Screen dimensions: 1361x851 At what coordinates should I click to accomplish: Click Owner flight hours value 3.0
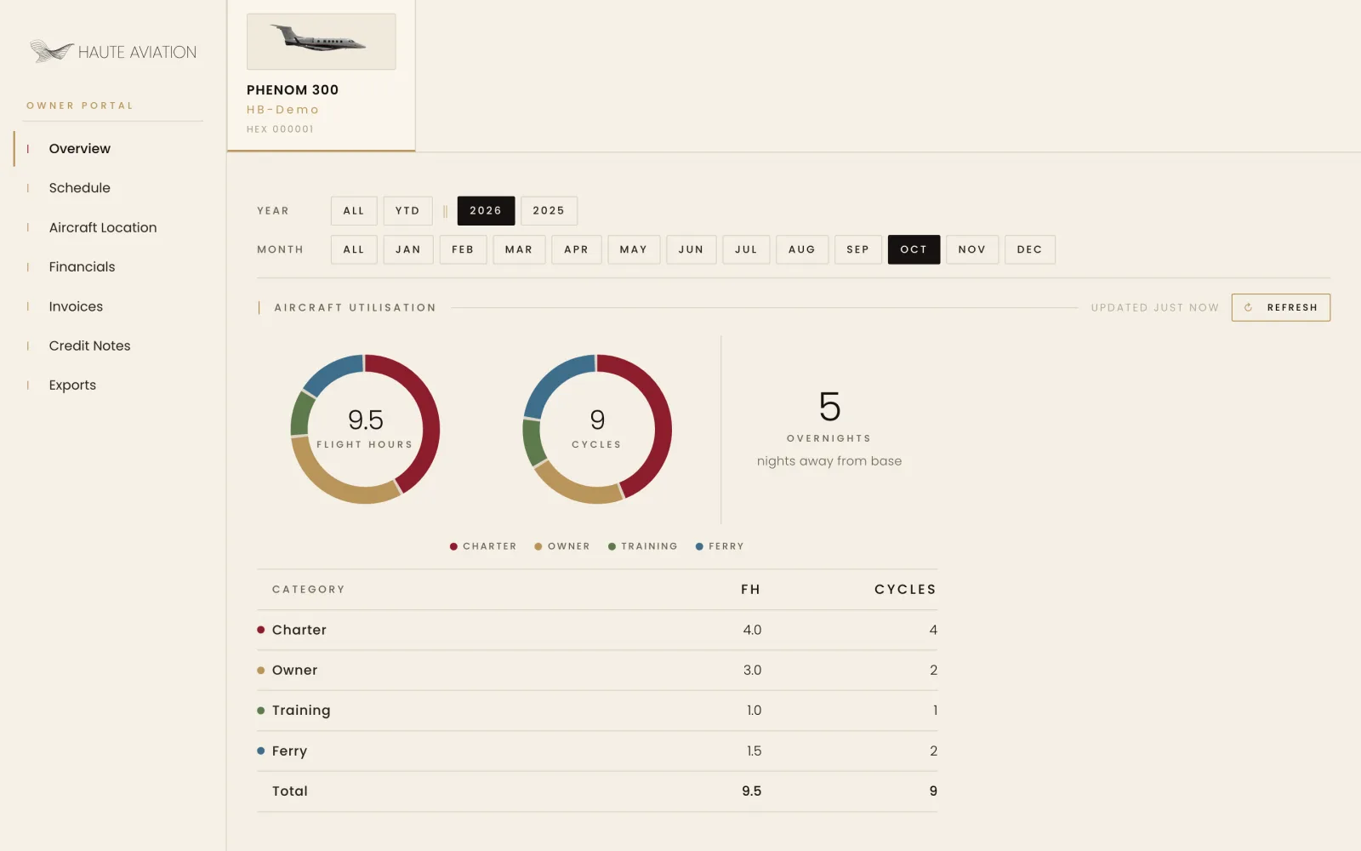[752, 671]
